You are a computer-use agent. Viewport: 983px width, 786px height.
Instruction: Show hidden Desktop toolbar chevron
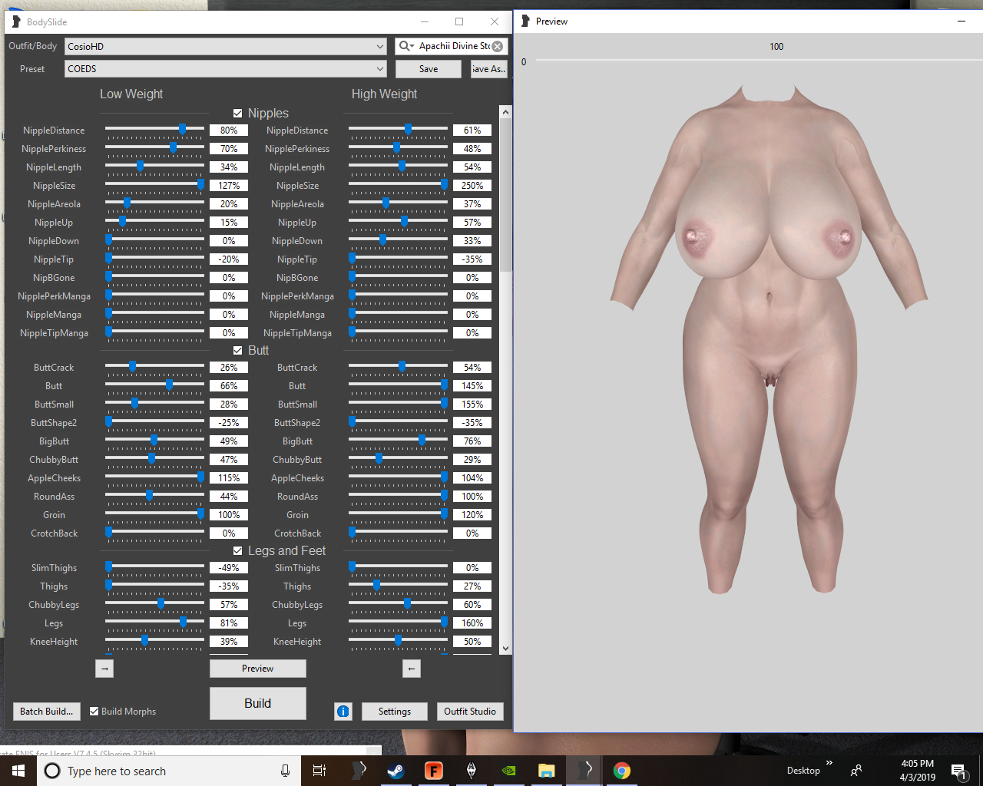tap(829, 763)
